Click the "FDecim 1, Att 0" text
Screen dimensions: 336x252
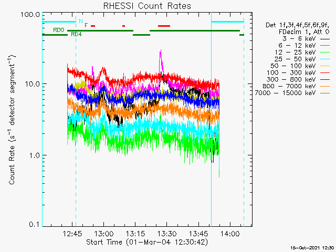(x=304, y=32)
